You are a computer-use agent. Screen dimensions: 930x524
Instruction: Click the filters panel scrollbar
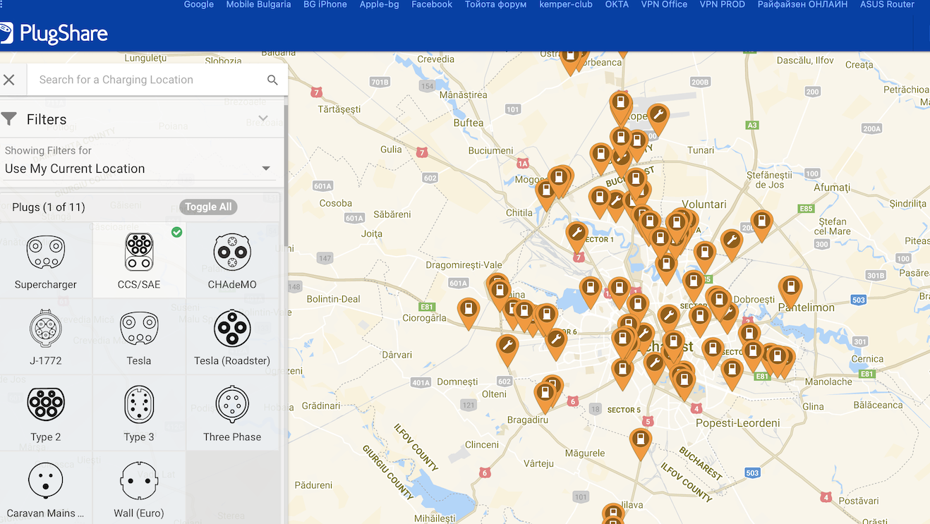tap(286, 176)
